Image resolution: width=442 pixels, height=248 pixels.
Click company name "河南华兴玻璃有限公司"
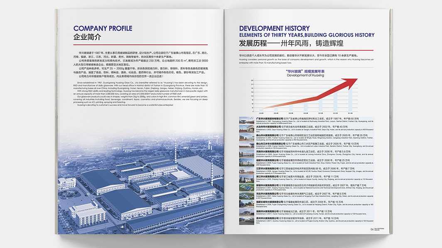click(x=267, y=152)
